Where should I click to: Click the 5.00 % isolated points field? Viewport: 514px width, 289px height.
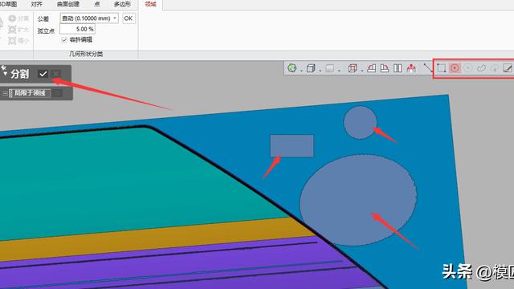pos(78,29)
